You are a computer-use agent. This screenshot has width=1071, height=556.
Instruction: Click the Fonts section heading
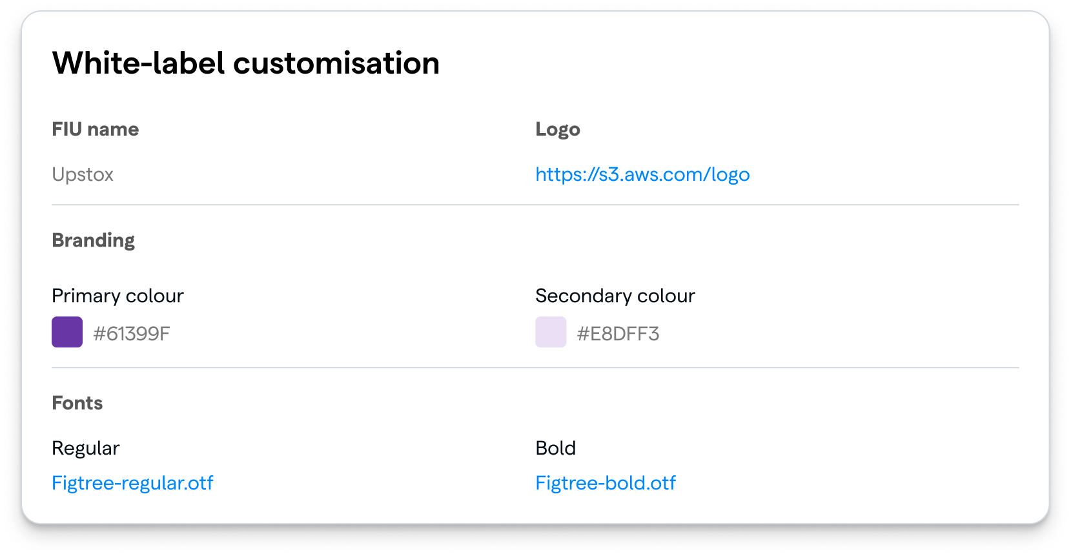tap(77, 403)
